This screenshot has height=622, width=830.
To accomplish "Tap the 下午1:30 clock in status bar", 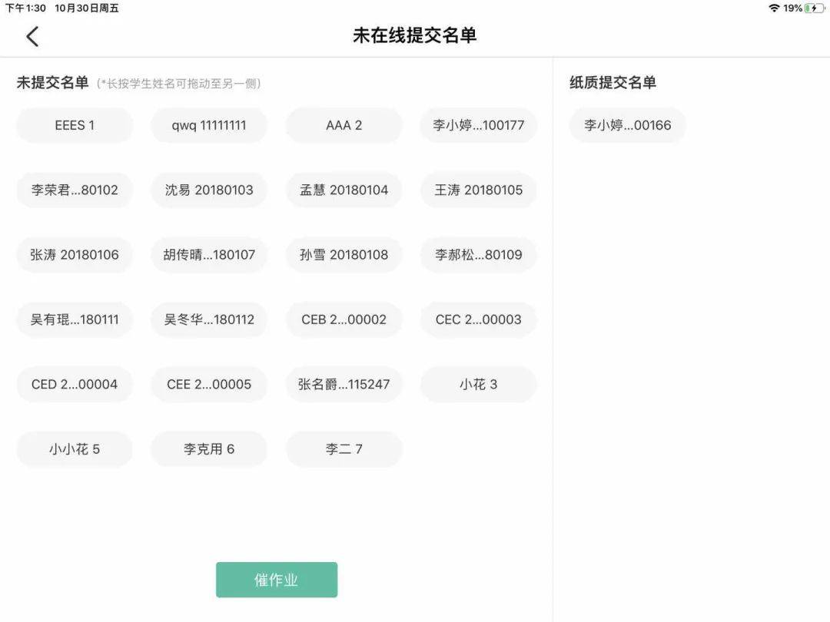I will click(25, 8).
